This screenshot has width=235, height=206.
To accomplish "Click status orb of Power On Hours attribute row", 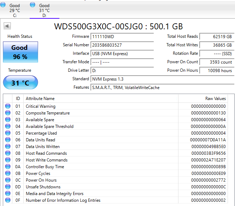I will pyautogui.click(x=8, y=180).
